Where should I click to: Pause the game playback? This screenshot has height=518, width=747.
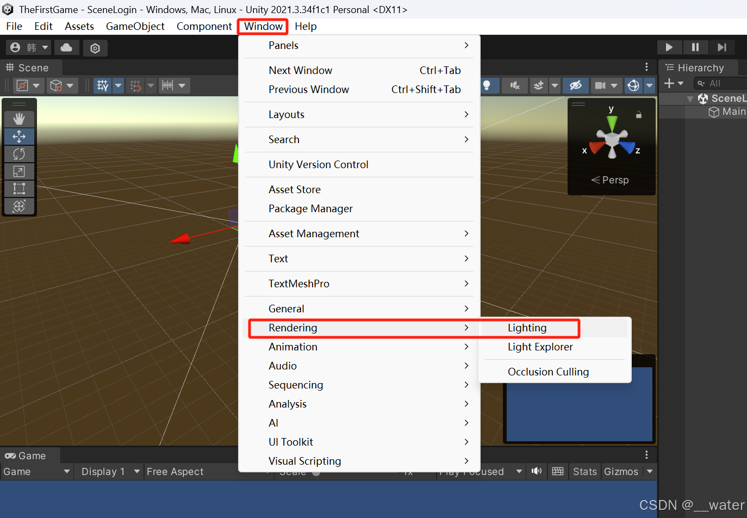pyautogui.click(x=695, y=47)
